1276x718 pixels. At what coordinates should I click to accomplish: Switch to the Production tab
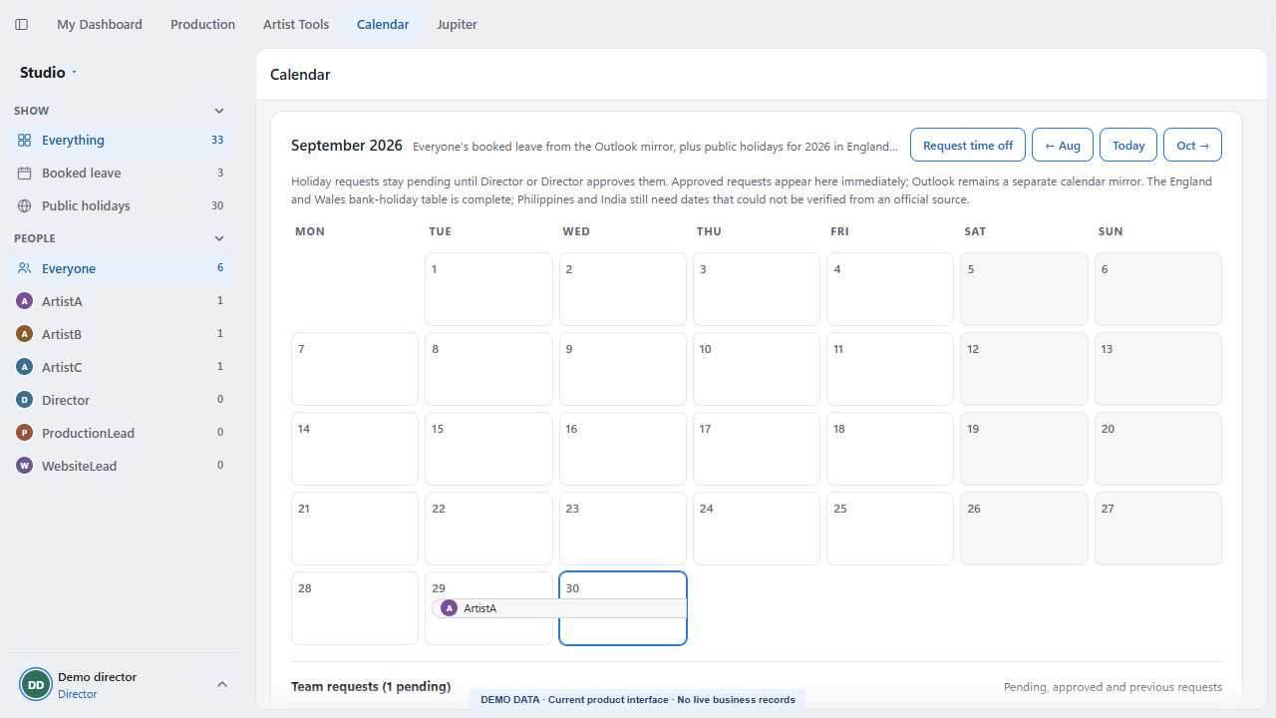click(x=202, y=24)
